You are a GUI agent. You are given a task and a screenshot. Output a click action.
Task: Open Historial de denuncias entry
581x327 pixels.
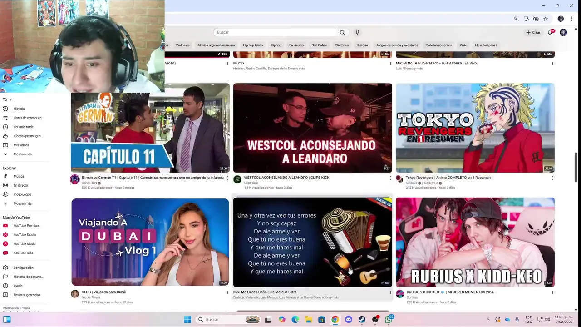click(28, 277)
